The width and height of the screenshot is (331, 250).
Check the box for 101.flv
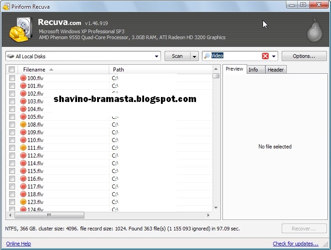(x=12, y=86)
